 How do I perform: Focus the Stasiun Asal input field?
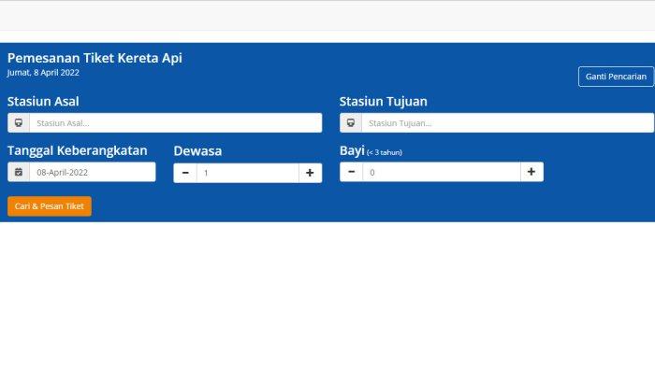[x=176, y=123]
